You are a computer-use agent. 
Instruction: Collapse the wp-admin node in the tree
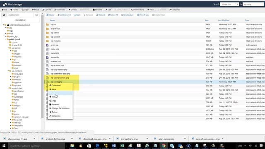pyautogui.click(x=8, y=48)
